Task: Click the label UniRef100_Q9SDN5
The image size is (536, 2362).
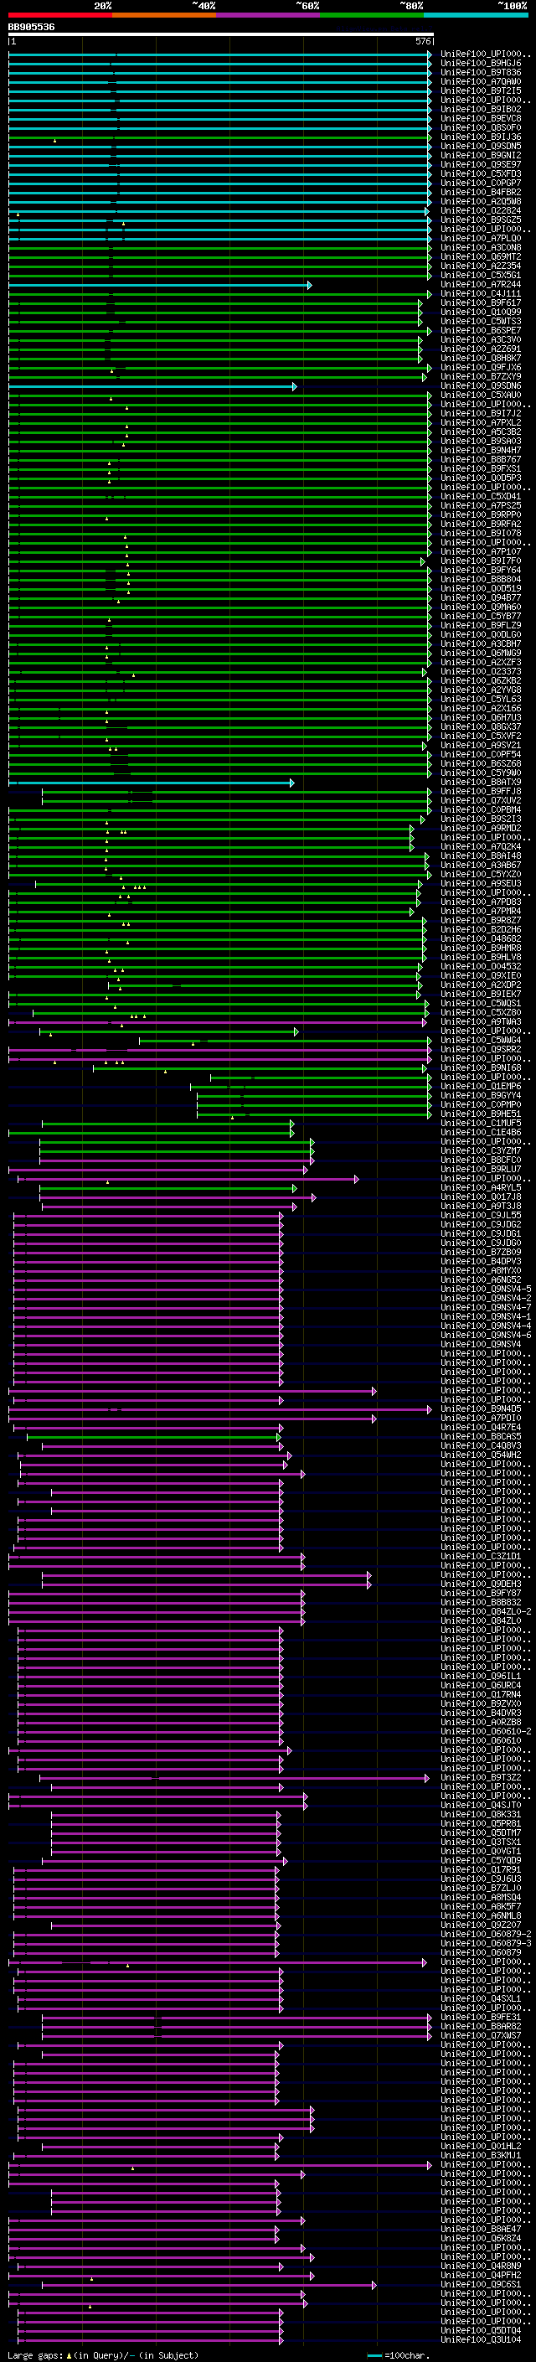Action: 481,147
